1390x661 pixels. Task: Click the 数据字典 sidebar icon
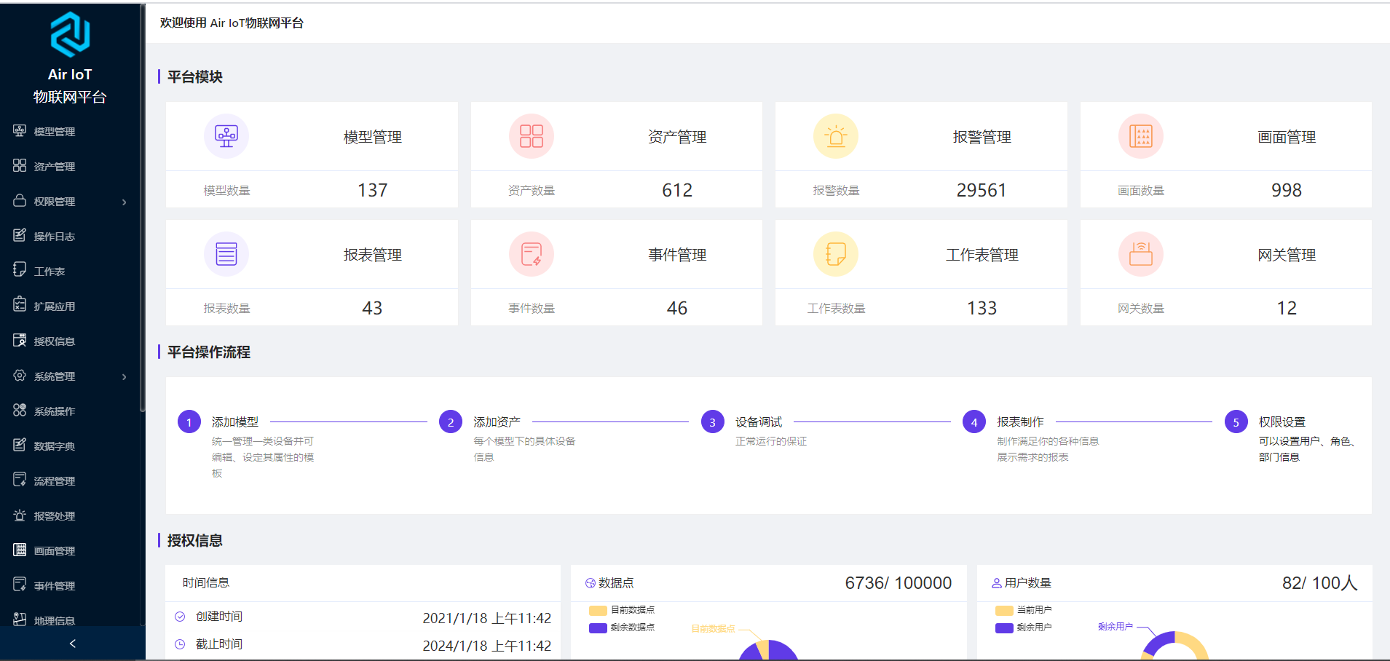pos(20,446)
